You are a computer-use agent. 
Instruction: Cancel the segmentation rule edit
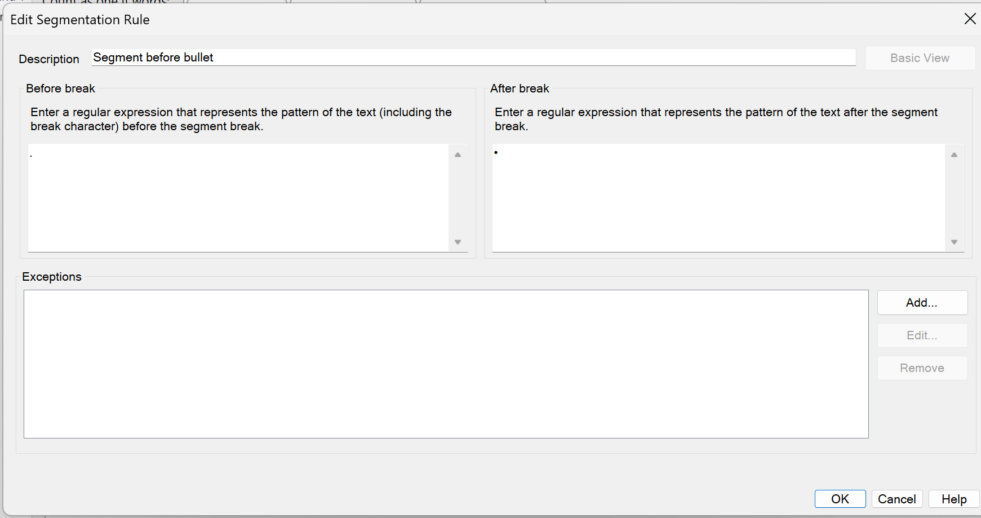[896, 499]
